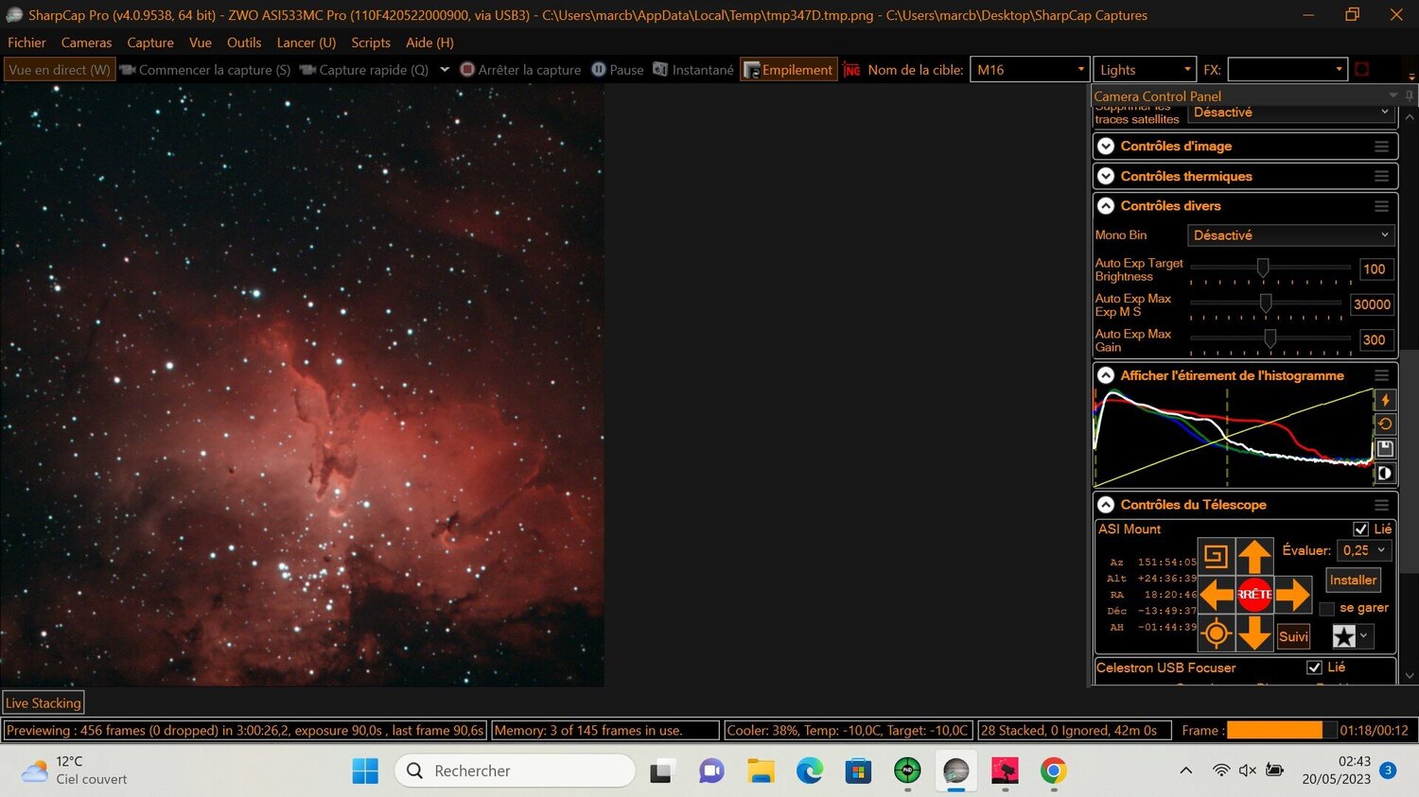The image size is (1419, 797).
Task: Open the Scripts menu
Action: (x=371, y=43)
